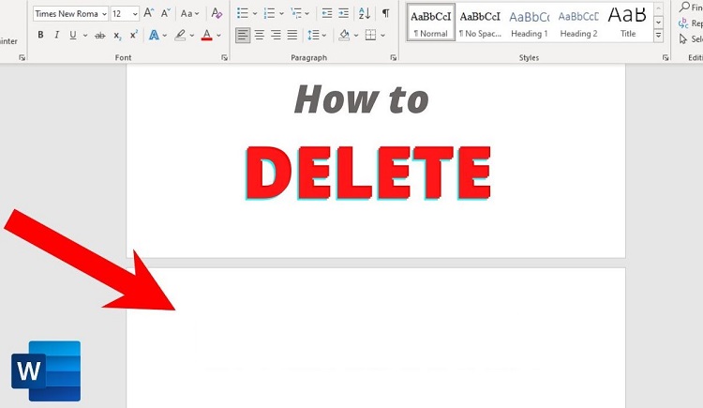The image size is (703, 408).
Task: Open the Line Spacing dropdown arrow
Action: point(324,35)
